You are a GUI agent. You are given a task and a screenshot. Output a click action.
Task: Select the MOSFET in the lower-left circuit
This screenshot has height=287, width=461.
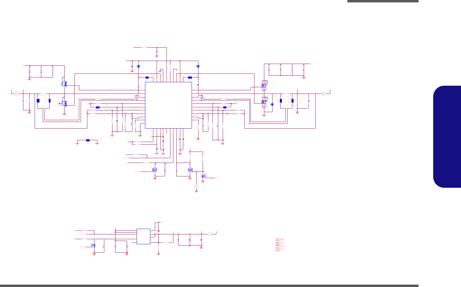(x=94, y=245)
